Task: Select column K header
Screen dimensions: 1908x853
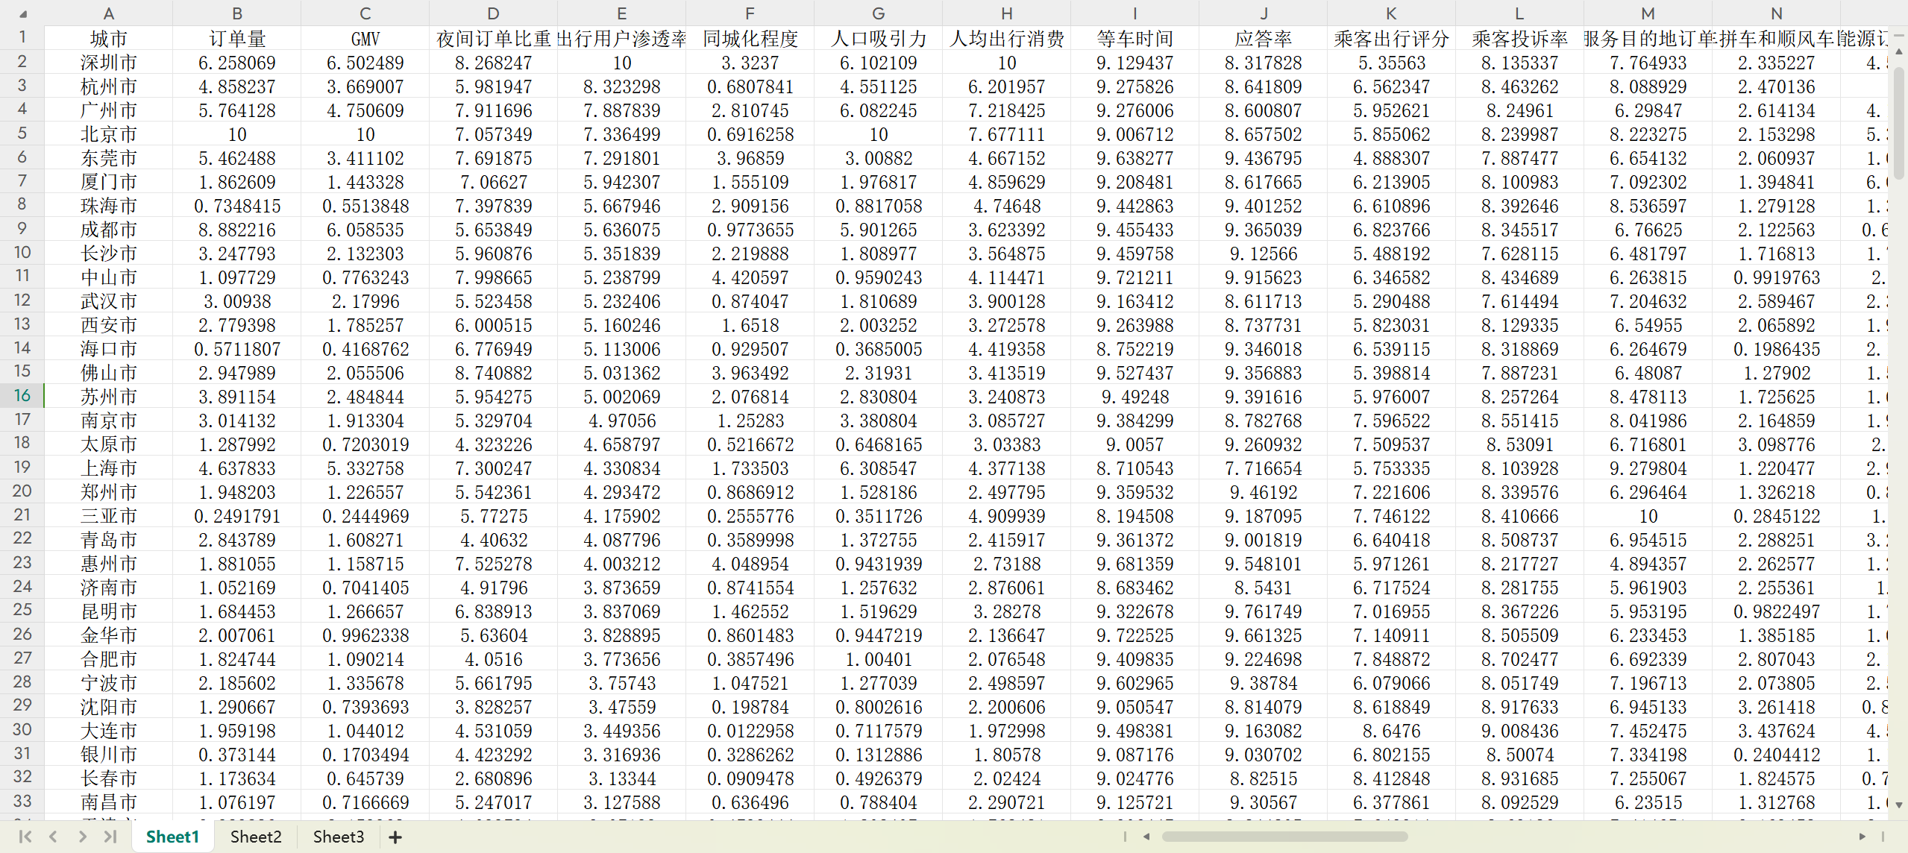Action: click(x=1391, y=13)
